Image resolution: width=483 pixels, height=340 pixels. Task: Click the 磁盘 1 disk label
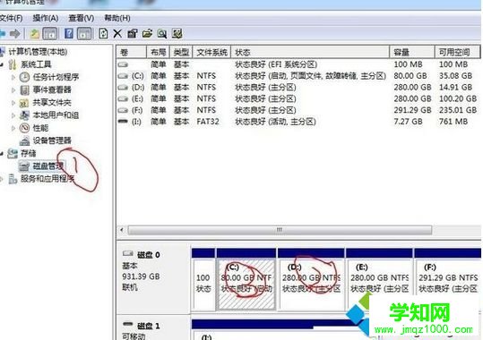click(x=148, y=327)
